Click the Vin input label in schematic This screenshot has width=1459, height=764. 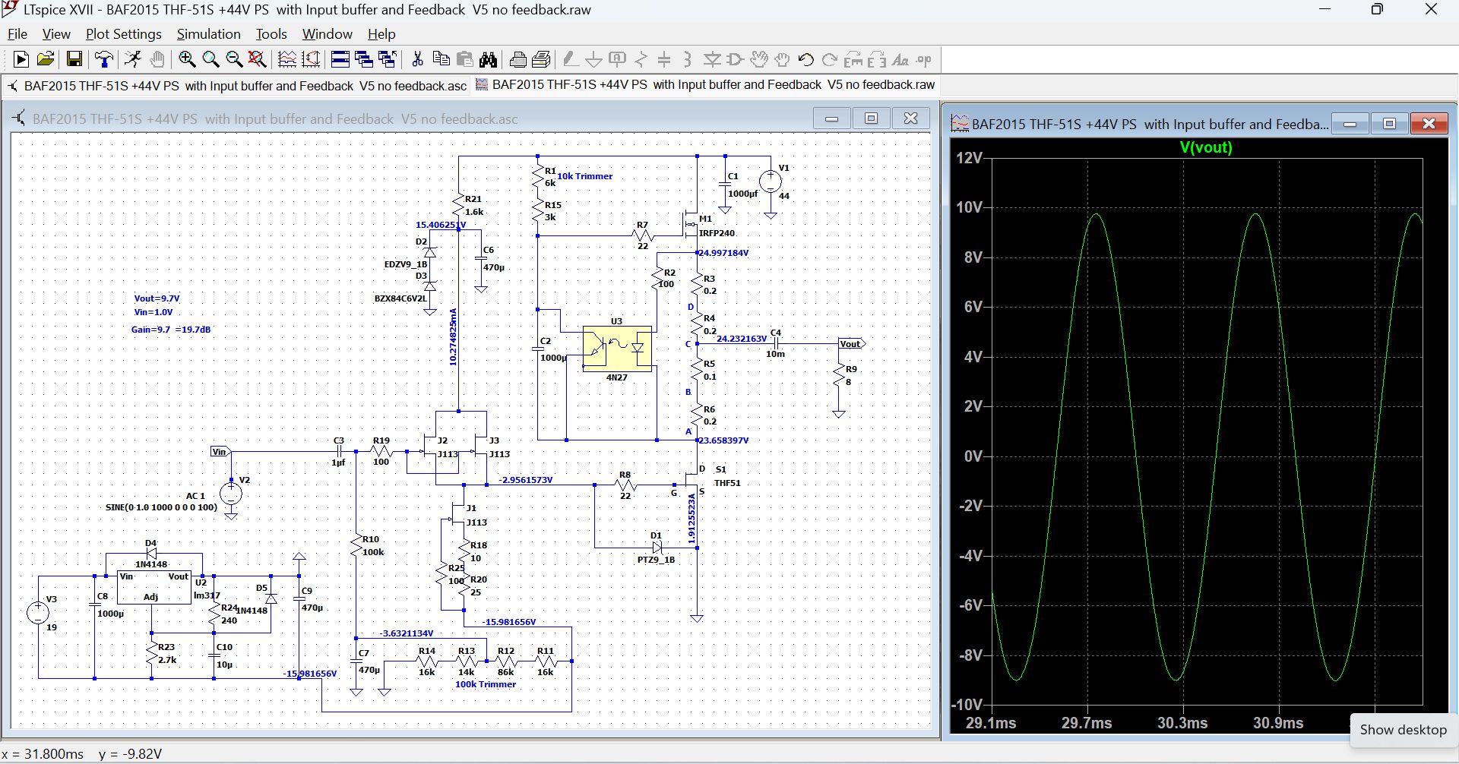[x=219, y=452]
